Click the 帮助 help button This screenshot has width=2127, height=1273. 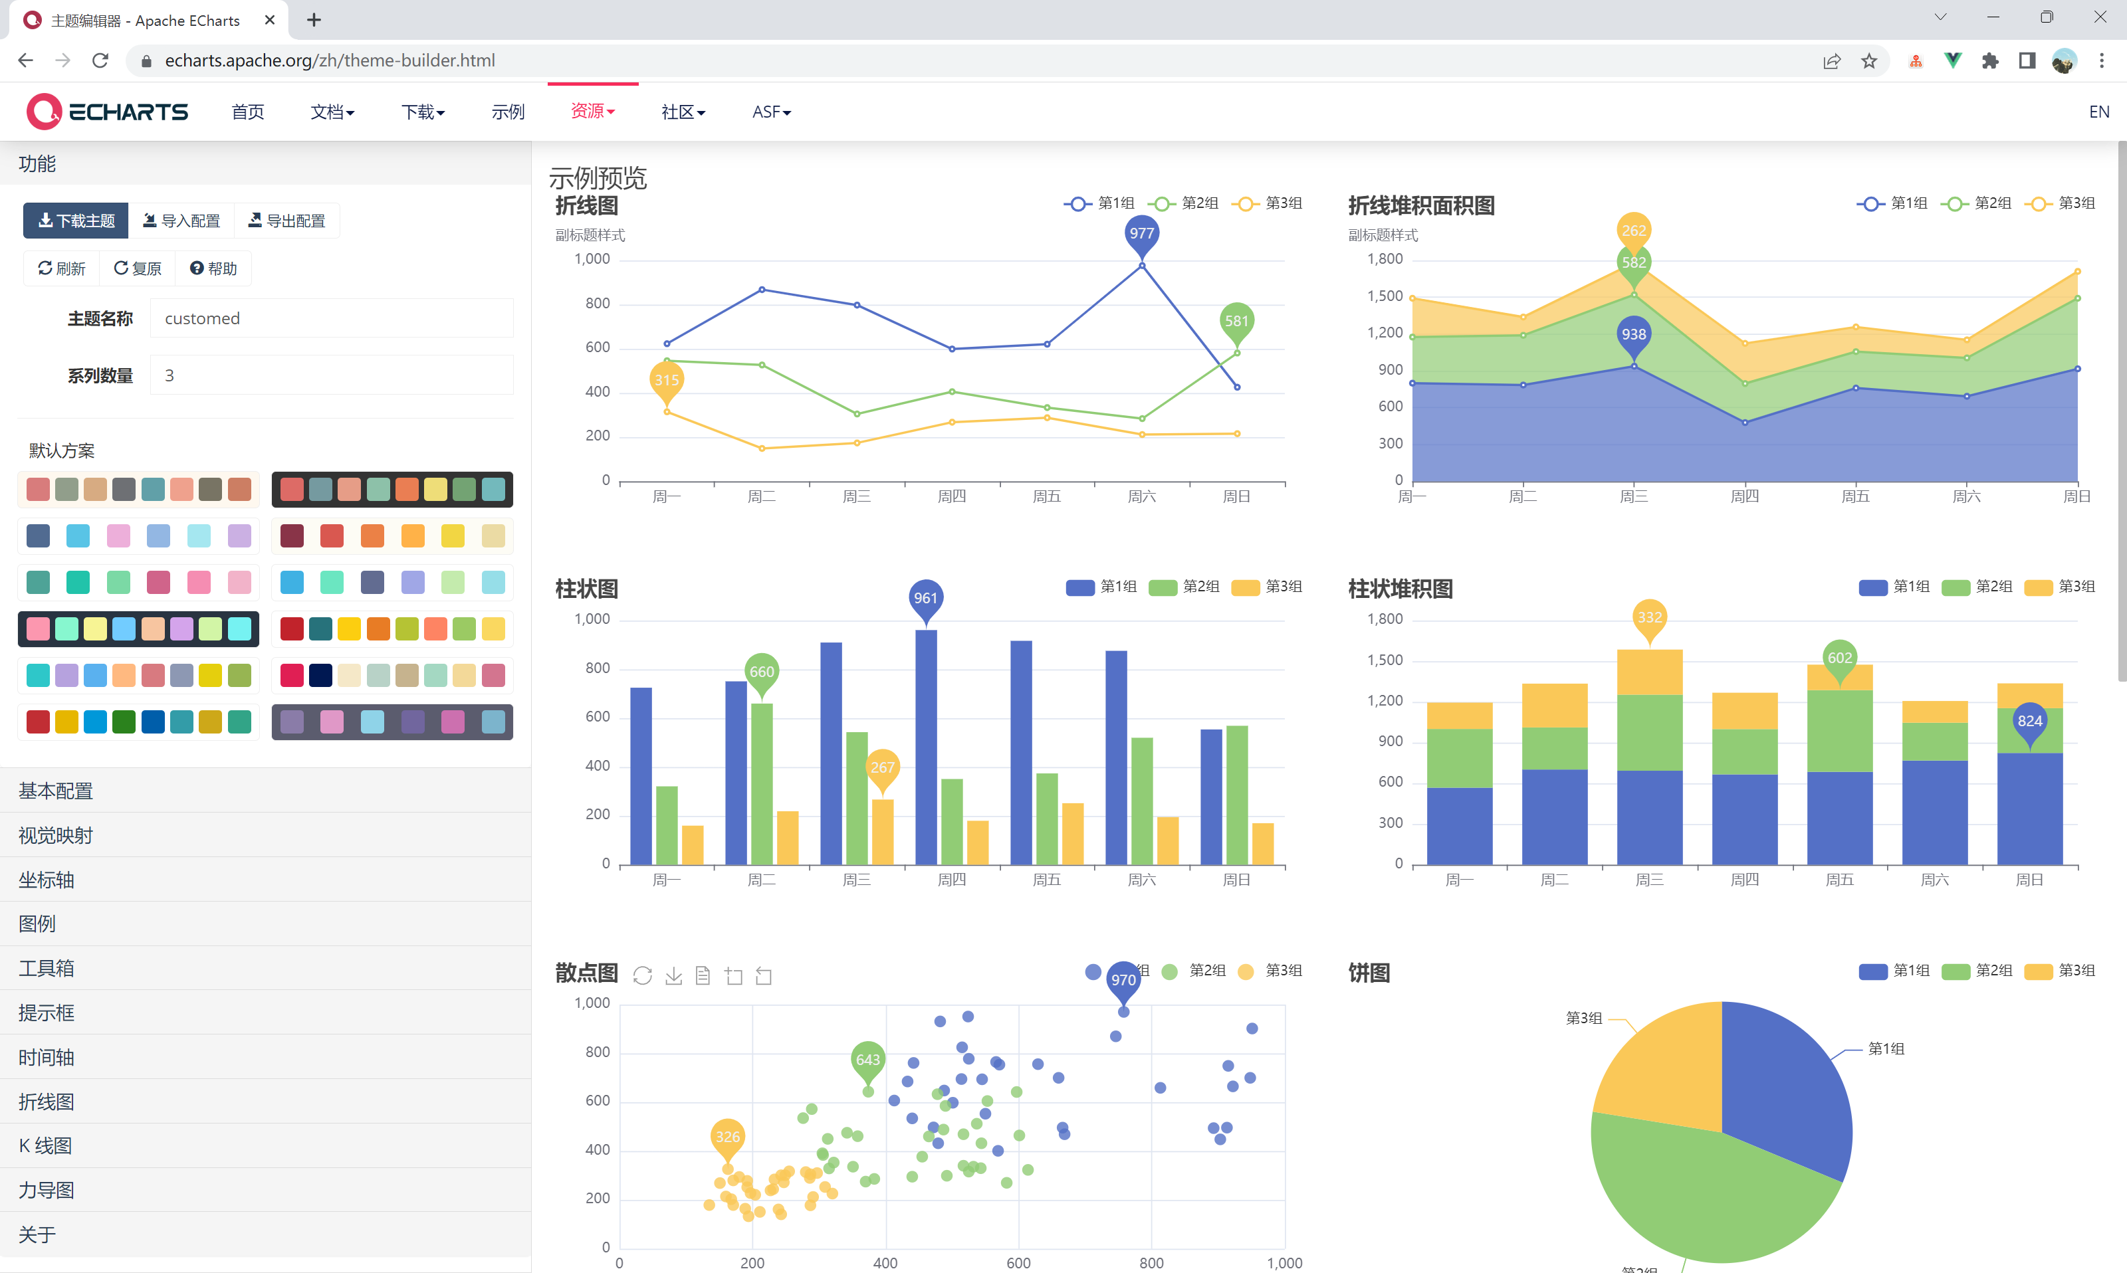pos(213,268)
